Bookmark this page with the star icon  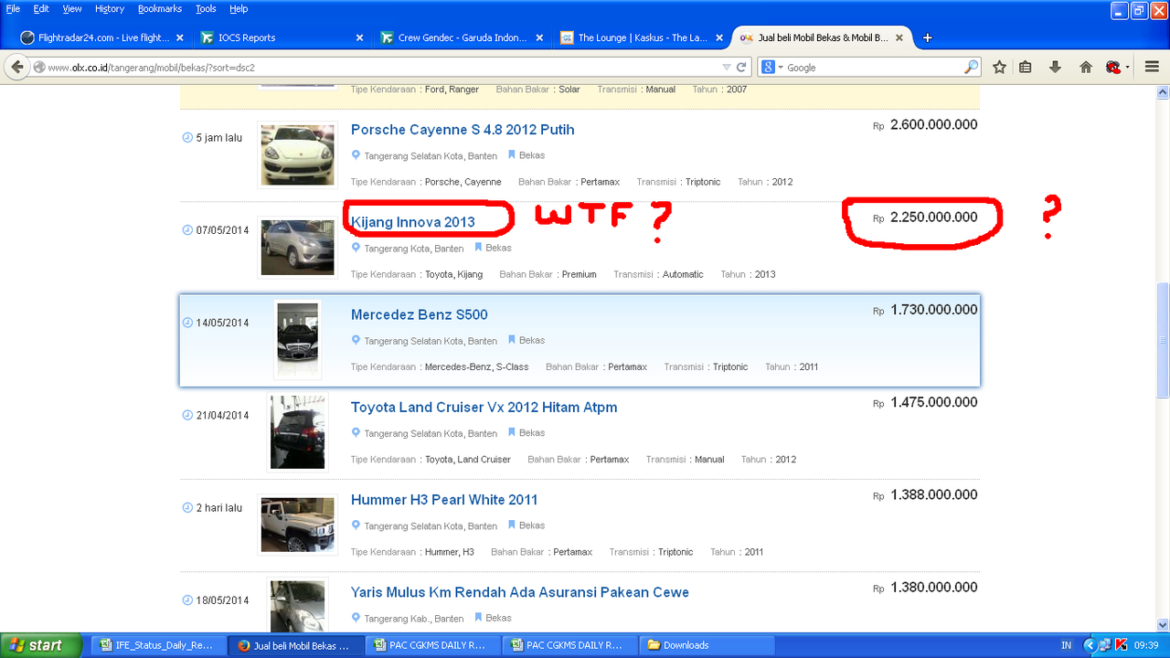point(999,67)
